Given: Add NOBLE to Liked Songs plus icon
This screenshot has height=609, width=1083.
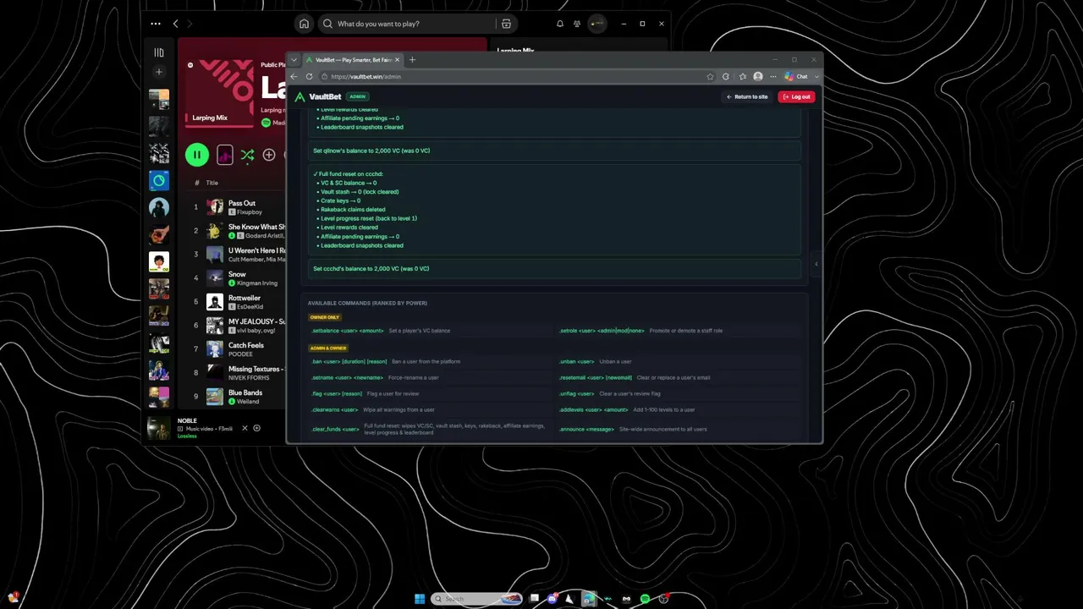Looking at the screenshot, I should tap(257, 428).
